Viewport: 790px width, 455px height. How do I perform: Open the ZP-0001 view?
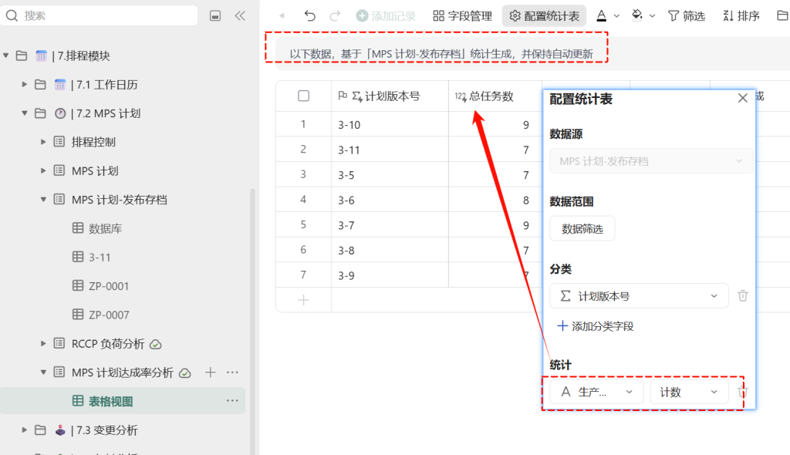[109, 285]
